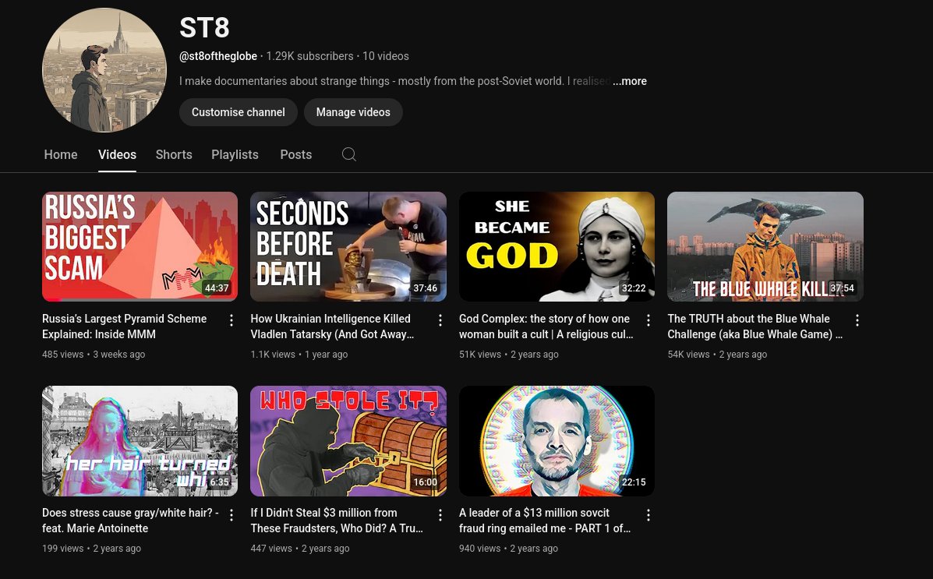933x579 pixels.
Task: Open options menu for Vladlen Tatarsky video
Action: [440, 320]
